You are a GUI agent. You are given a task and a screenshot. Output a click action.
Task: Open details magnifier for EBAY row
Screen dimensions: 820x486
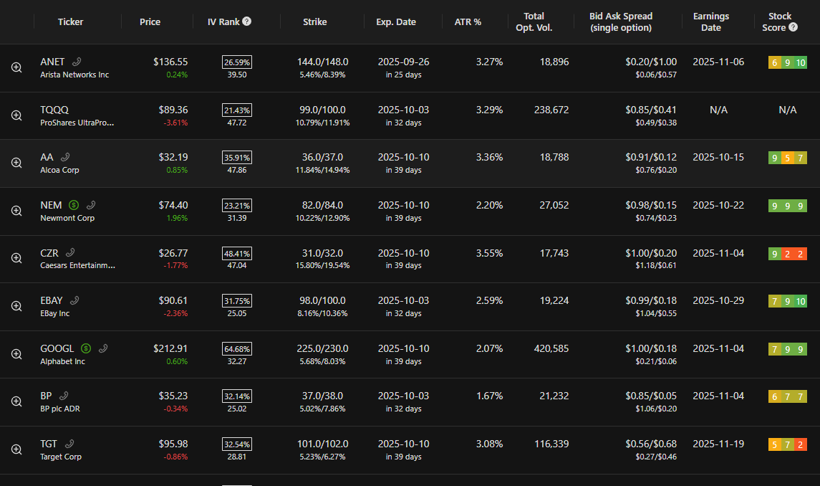tap(16, 306)
